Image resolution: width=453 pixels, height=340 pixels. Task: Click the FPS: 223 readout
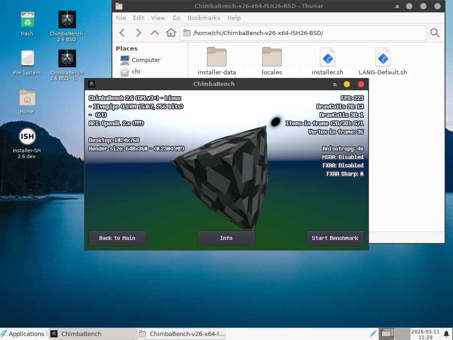(352, 98)
